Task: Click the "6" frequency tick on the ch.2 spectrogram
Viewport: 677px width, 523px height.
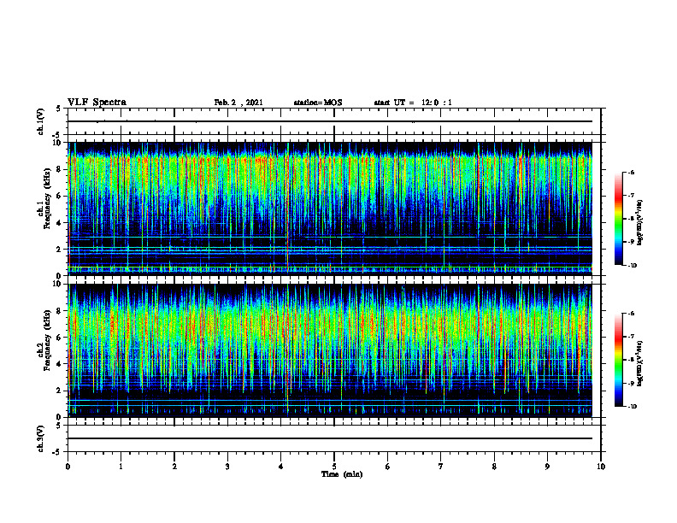Action: pyautogui.click(x=59, y=338)
